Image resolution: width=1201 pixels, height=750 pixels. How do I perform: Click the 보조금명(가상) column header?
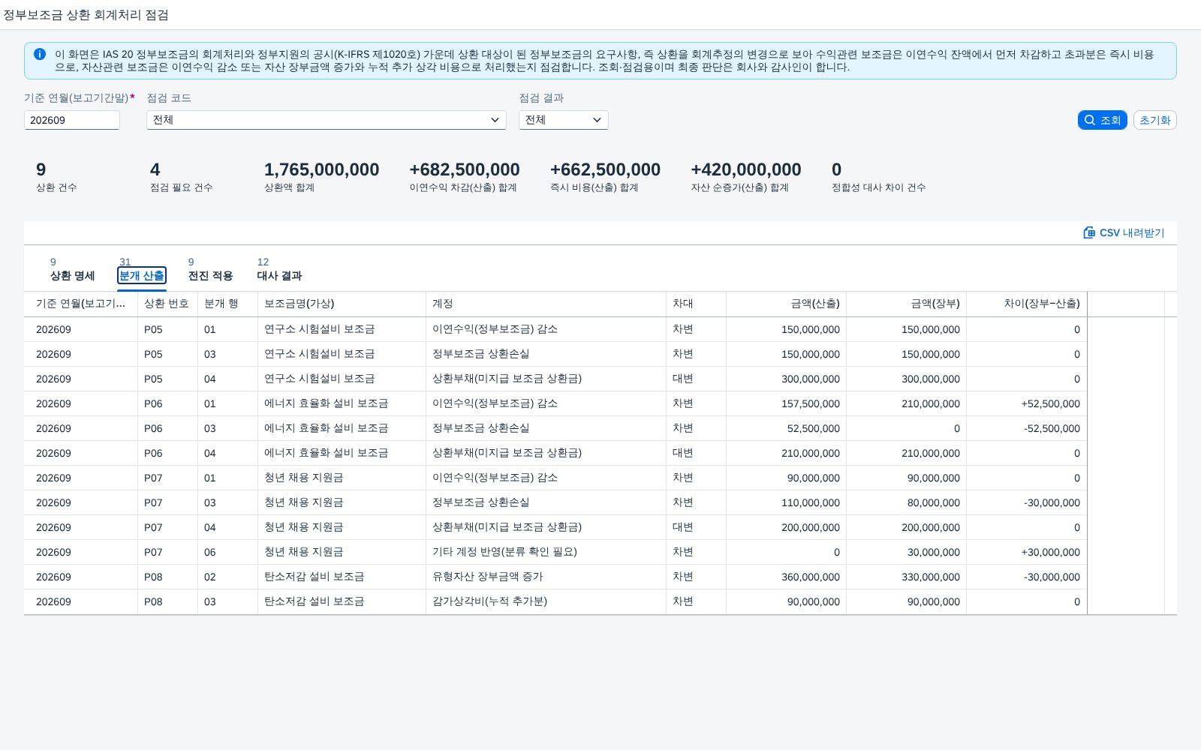pos(342,304)
